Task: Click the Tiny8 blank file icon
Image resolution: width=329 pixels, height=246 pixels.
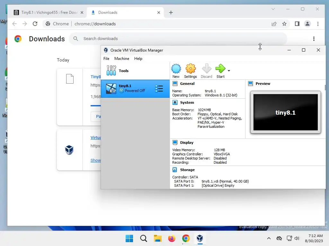Action: tap(70, 79)
